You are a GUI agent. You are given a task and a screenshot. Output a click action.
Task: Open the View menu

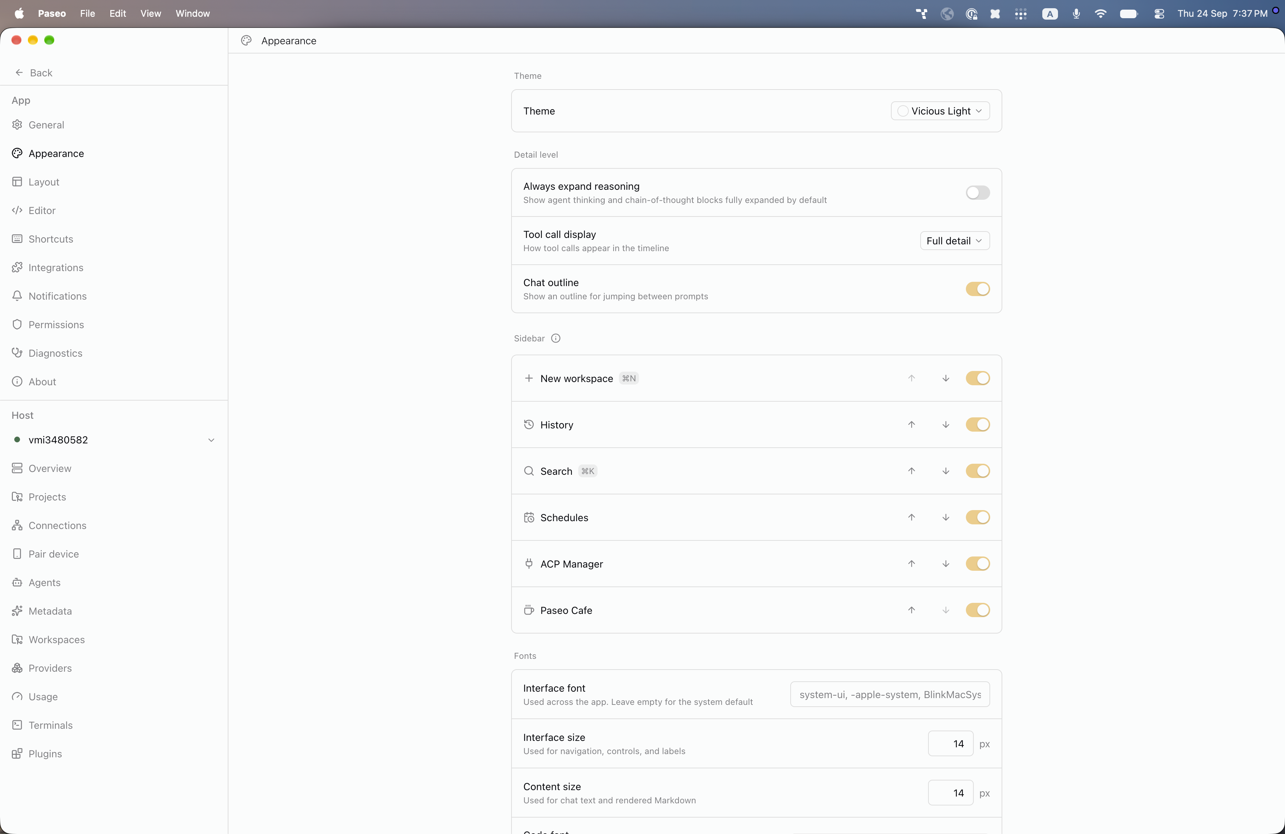[x=151, y=14]
